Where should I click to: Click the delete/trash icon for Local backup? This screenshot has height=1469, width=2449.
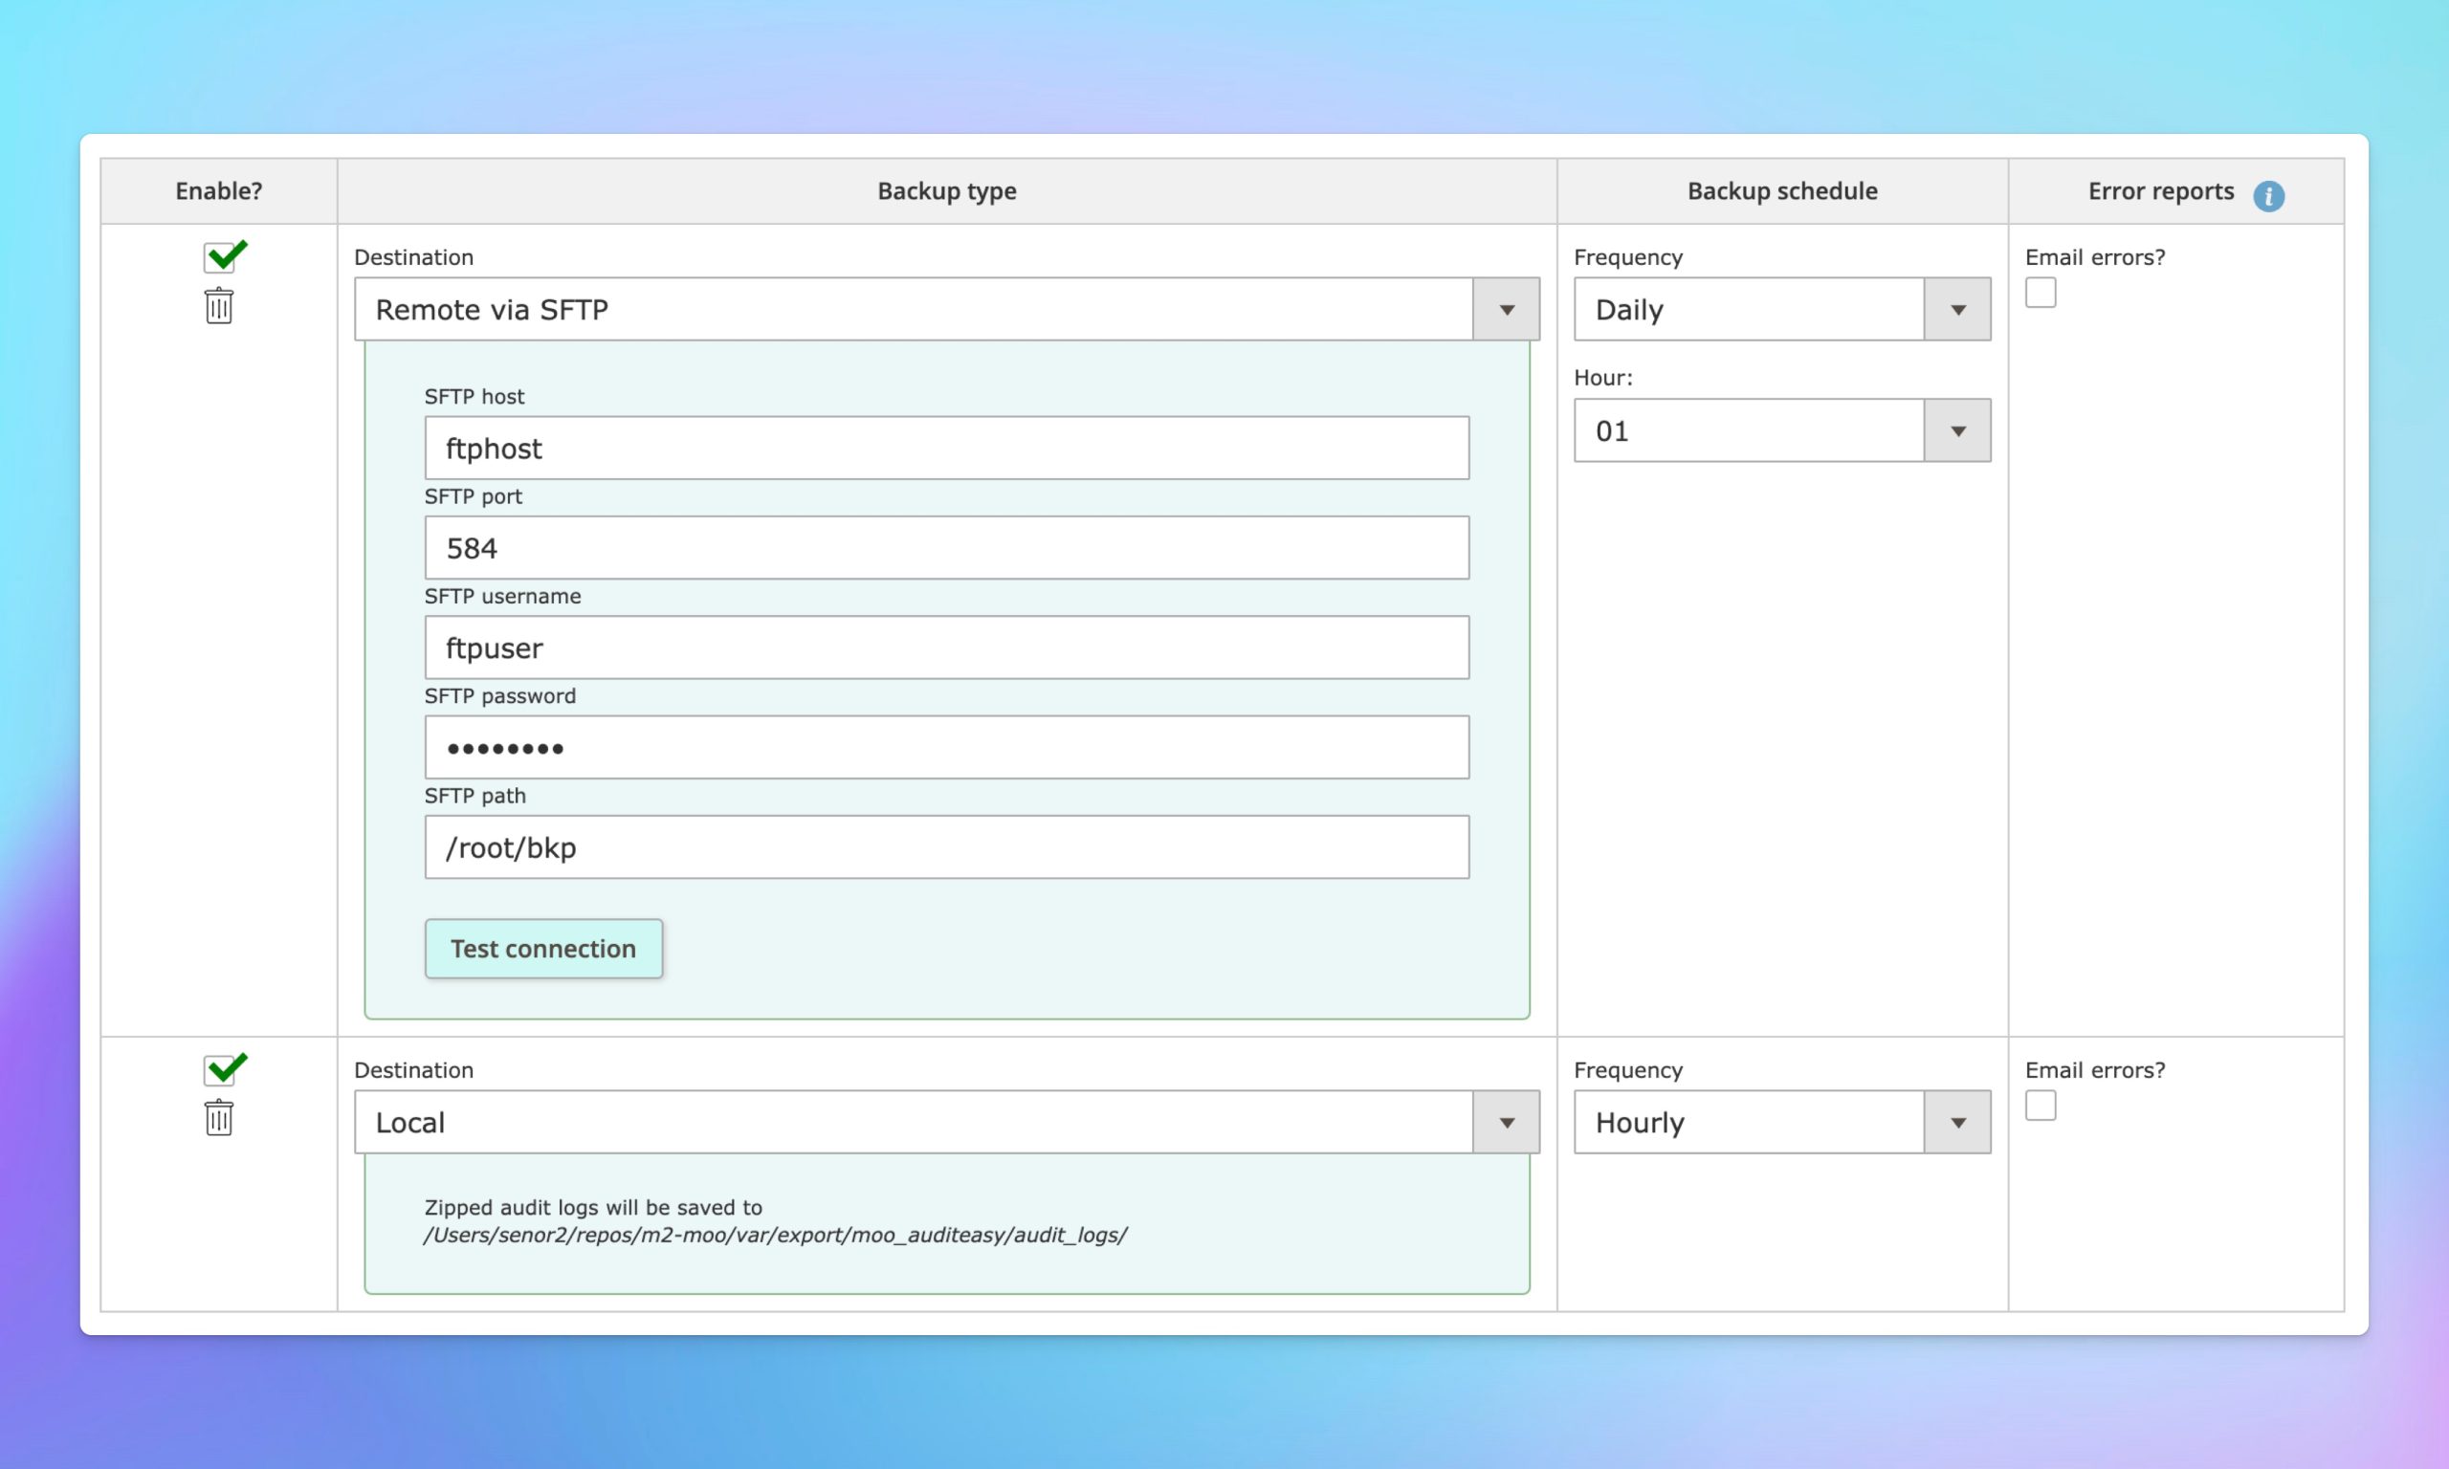pos(219,1117)
